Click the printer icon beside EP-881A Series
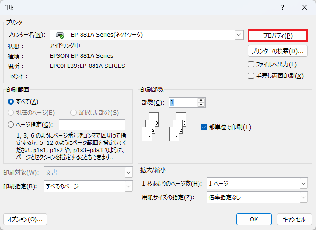The image size is (316, 230). (x=60, y=35)
